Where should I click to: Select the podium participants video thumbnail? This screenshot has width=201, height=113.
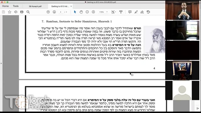click(x=182, y=70)
